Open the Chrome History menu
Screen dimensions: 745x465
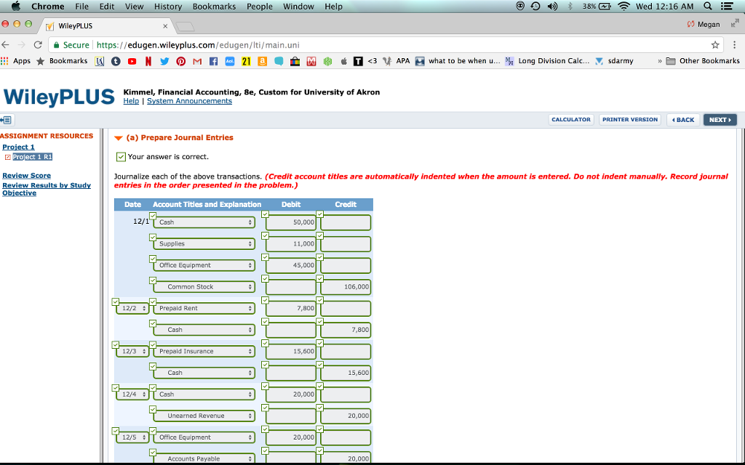pos(167,6)
